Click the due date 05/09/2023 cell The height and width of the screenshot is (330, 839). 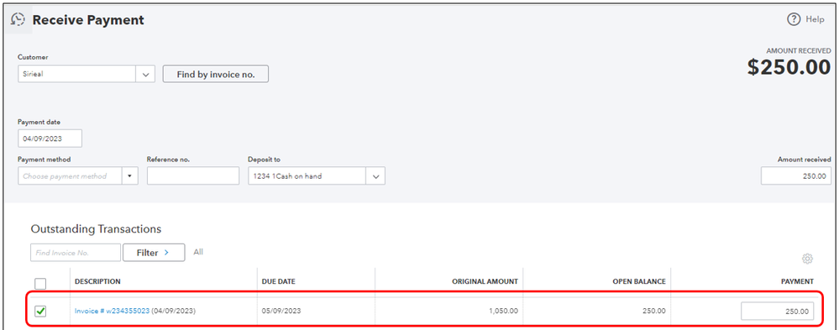coord(281,311)
